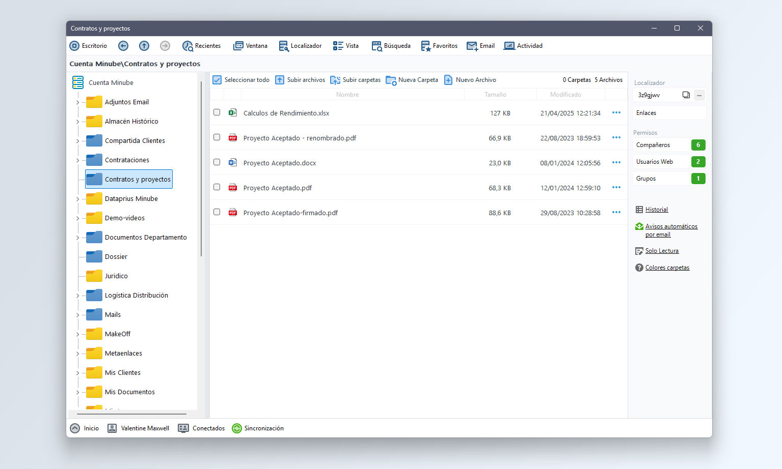Image resolution: width=782 pixels, height=469 pixels.
Task: Open Favoritos favorites
Action: coord(439,46)
